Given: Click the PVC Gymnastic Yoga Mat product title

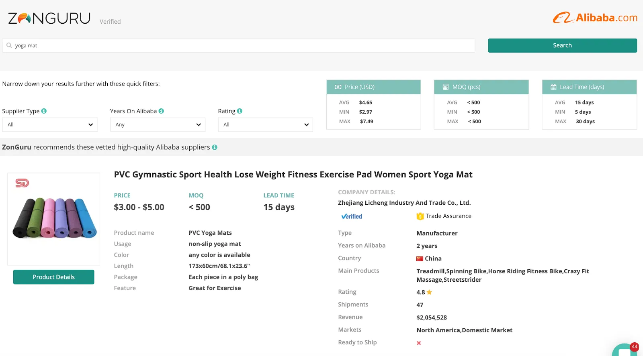Looking at the screenshot, I should click(x=293, y=175).
